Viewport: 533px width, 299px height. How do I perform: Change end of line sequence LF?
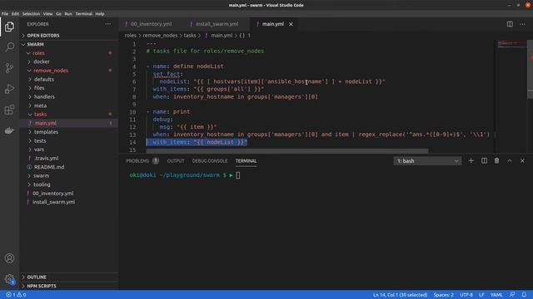(x=481, y=295)
